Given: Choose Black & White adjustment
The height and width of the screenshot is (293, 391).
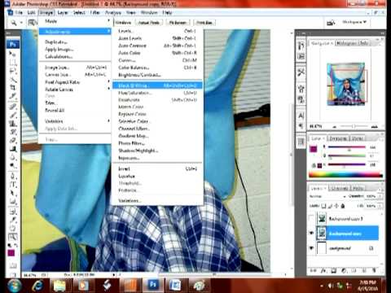Looking at the screenshot, I should pyautogui.click(x=157, y=85).
